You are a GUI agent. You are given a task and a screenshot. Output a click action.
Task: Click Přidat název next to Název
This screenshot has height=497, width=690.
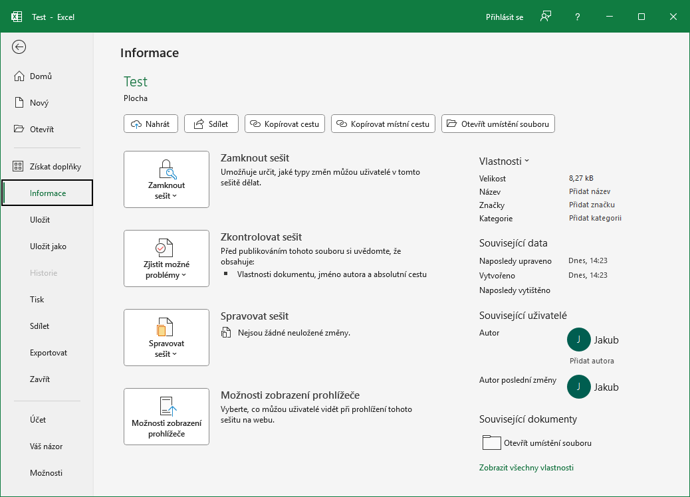click(589, 191)
